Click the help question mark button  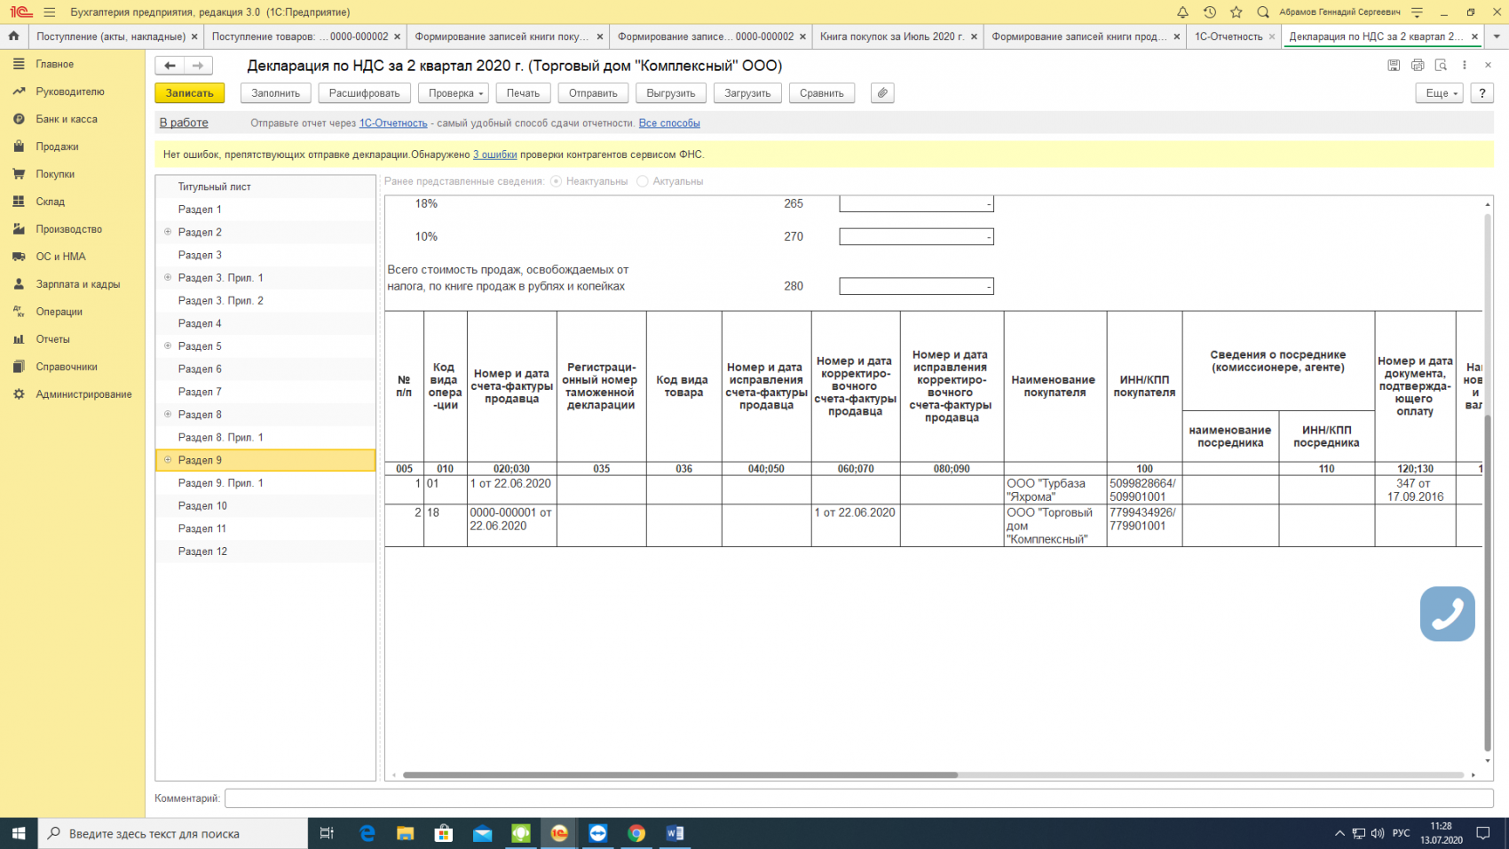pyautogui.click(x=1481, y=93)
